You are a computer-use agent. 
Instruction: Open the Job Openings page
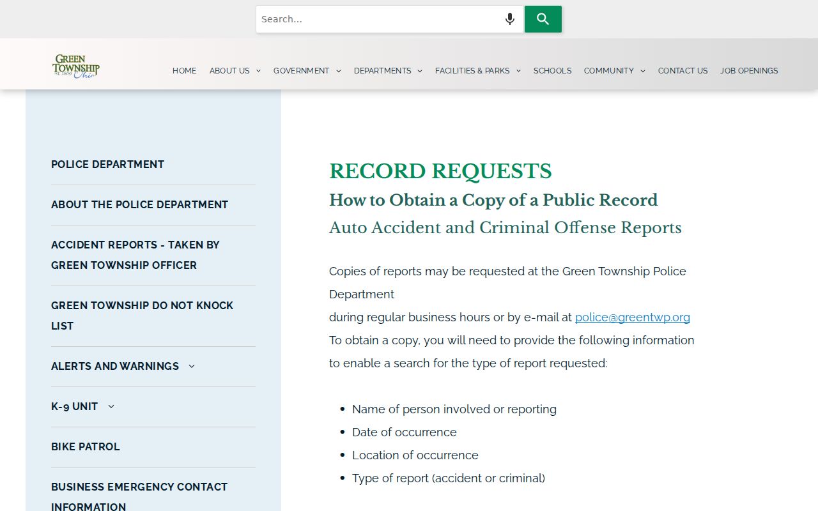[749, 71]
